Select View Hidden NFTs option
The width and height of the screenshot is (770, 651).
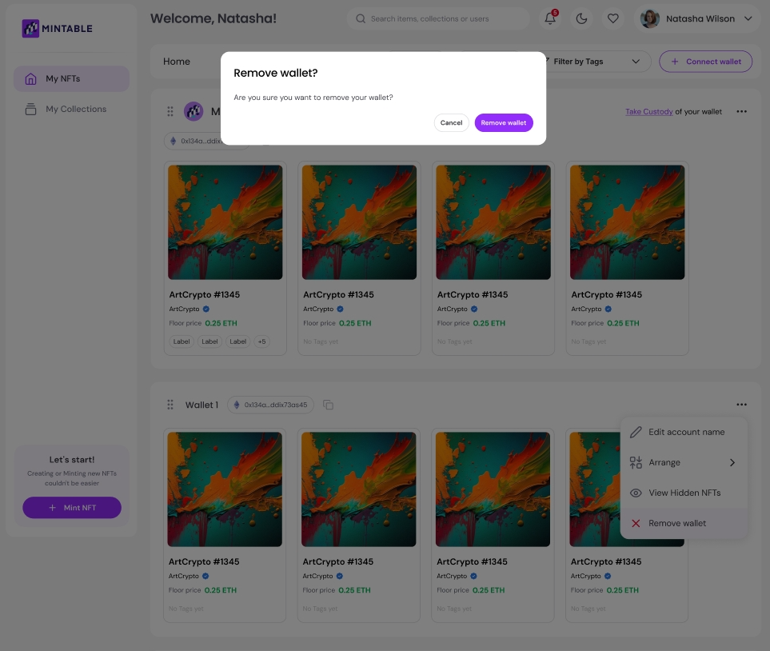coord(684,493)
